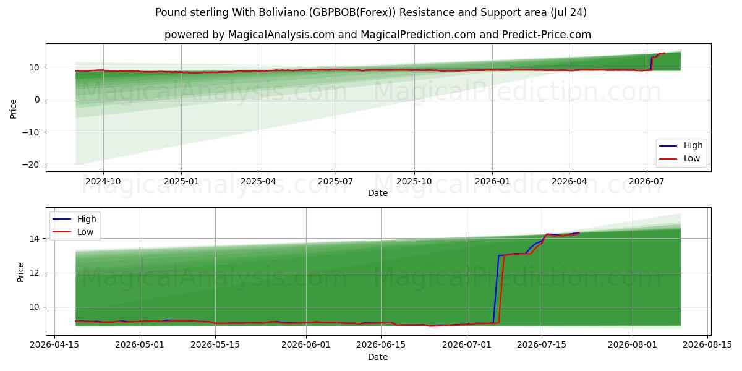This screenshot has height=371, width=742.
Task: Click the 2026-01 tick label on the top chart
Action: coord(492,182)
